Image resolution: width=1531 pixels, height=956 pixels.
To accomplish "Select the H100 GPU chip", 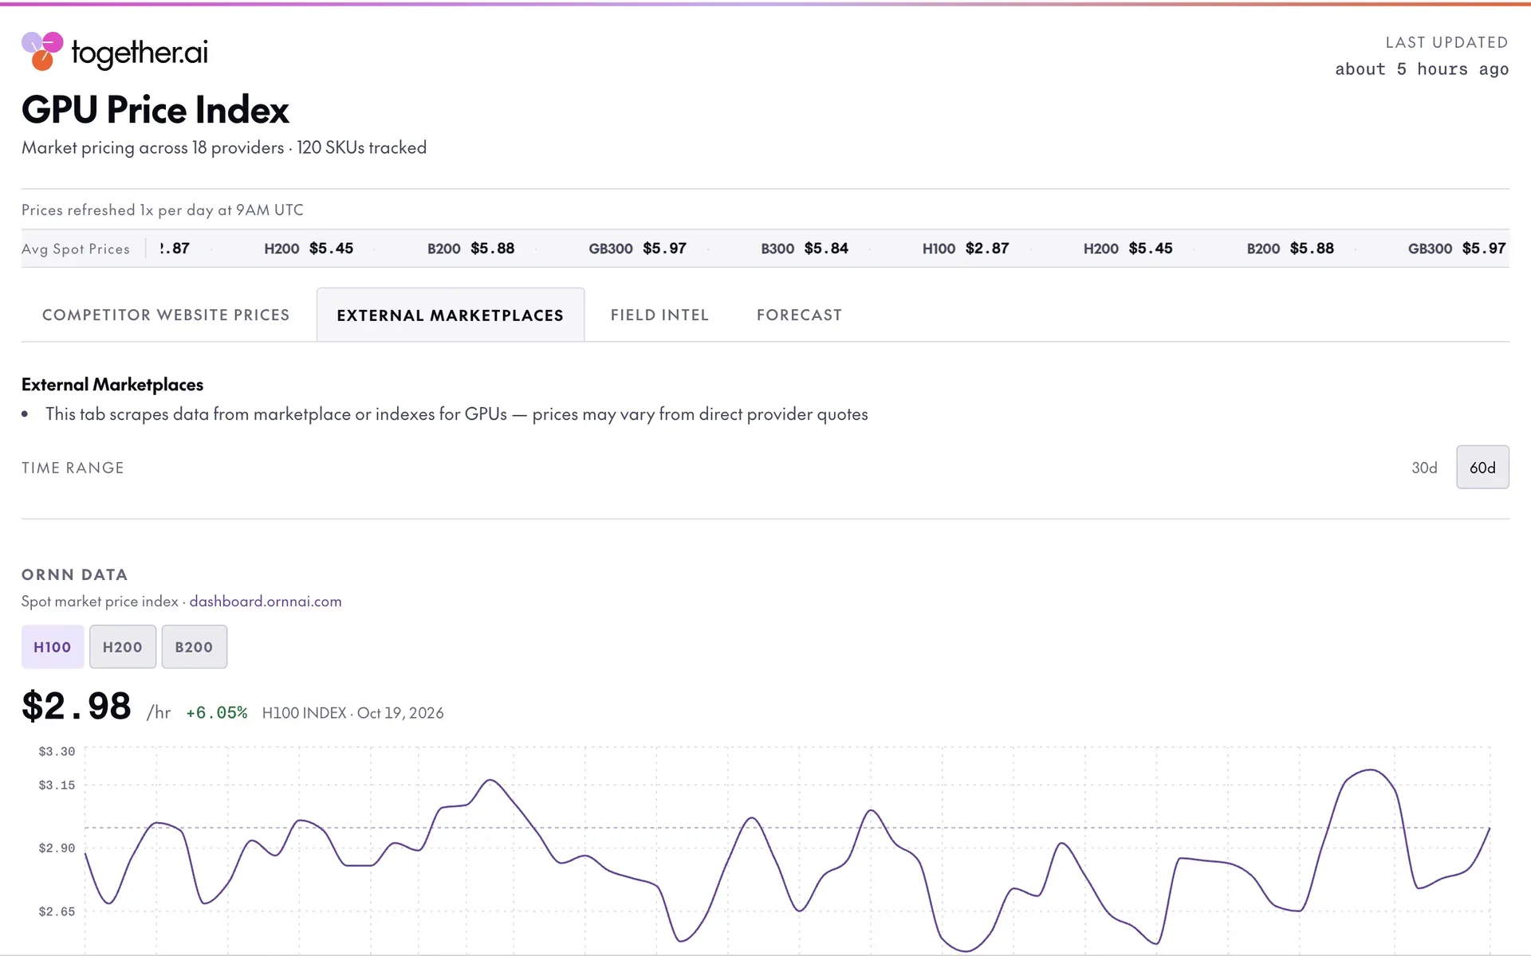I will point(53,647).
